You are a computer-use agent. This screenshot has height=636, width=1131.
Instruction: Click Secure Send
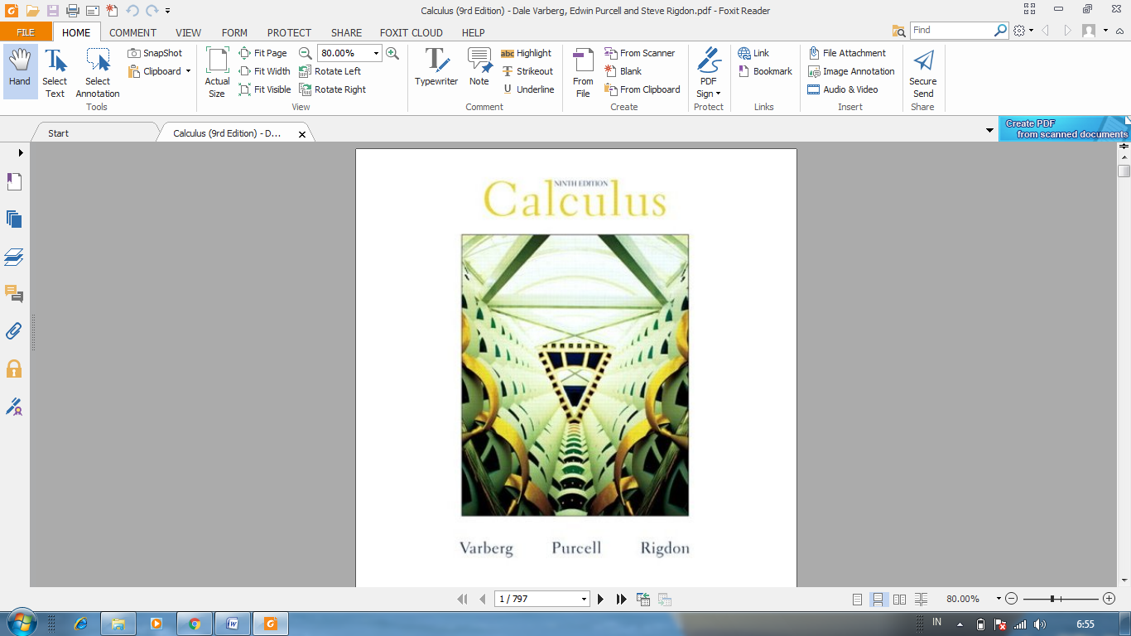click(923, 72)
